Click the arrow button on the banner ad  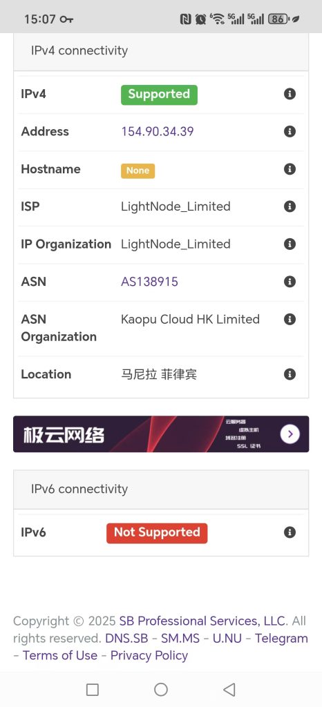click(x=290, y=434)
